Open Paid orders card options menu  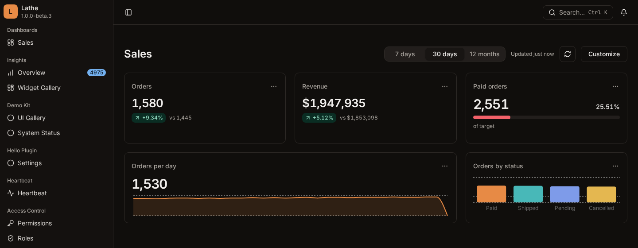[x=615, y=86]
